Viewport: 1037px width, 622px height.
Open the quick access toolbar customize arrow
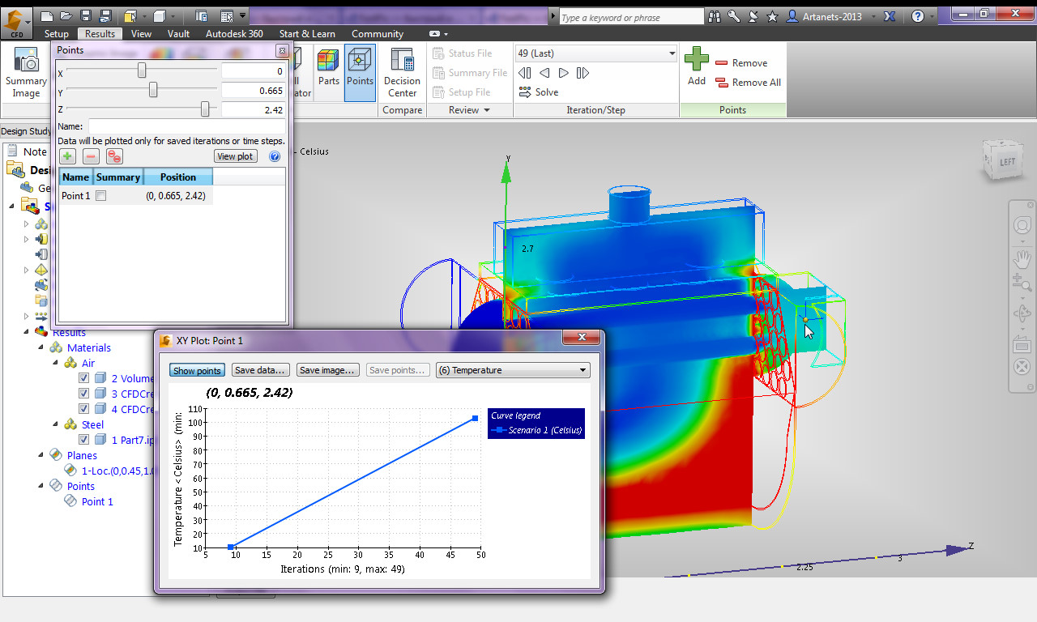tap(242, 16)
